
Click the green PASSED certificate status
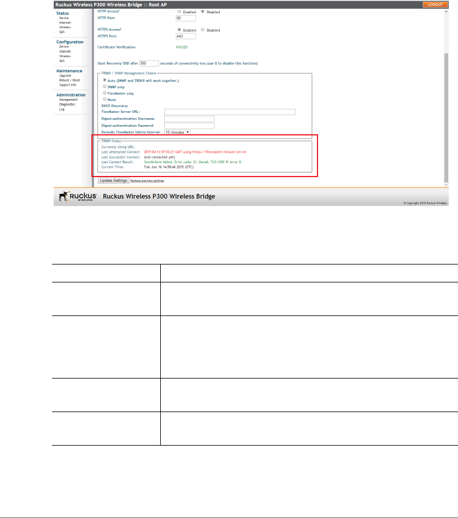[182, 47]
